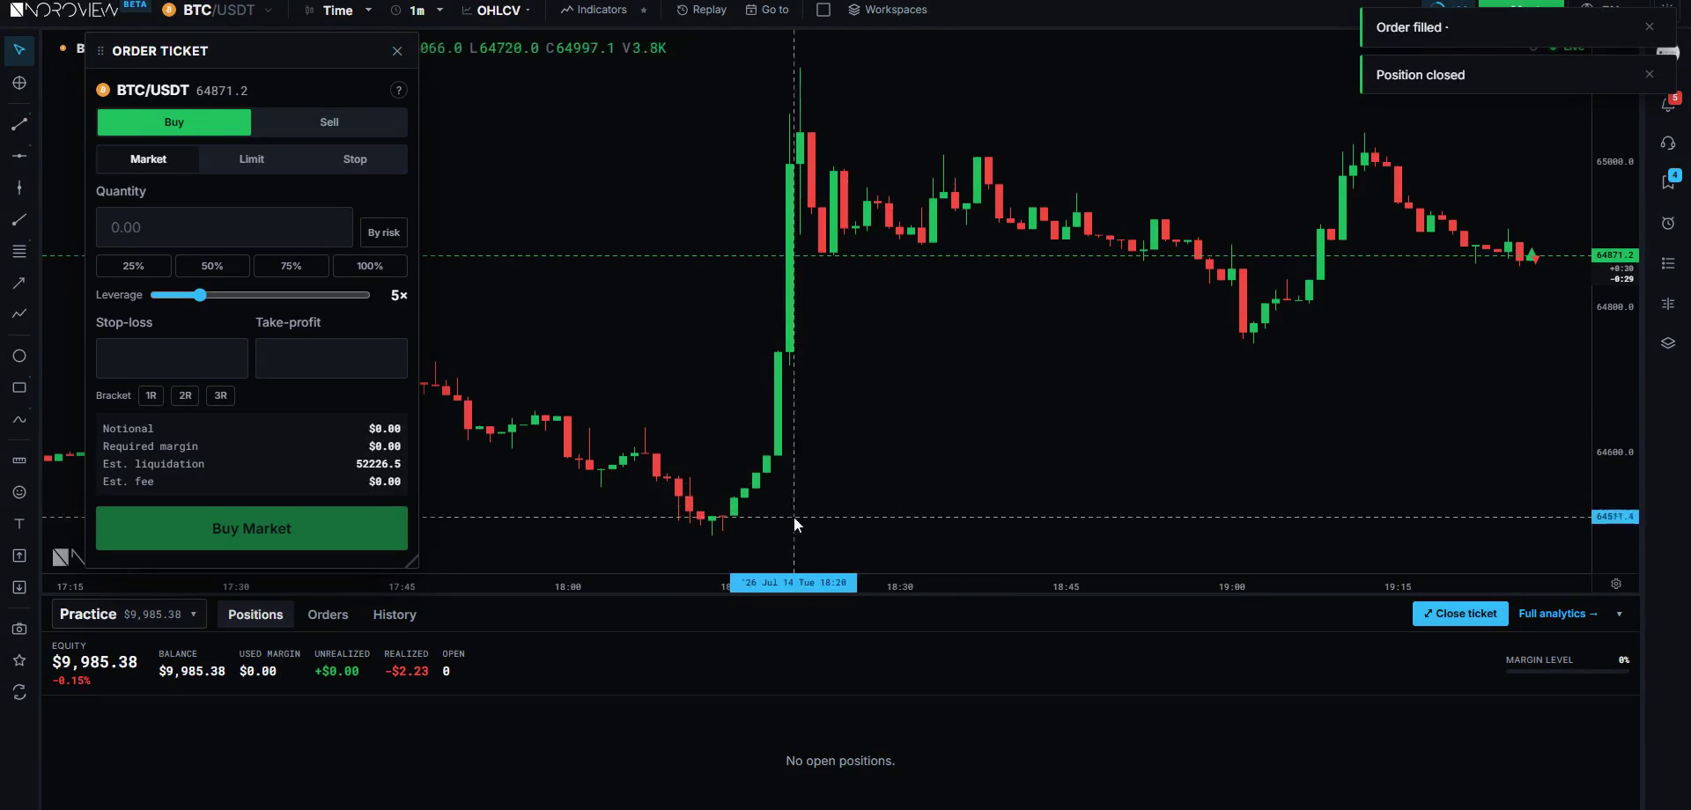The width and height of the screenshot is (1691, 810).
Task: Select the 1R bracket option
Action: (151, 395)
